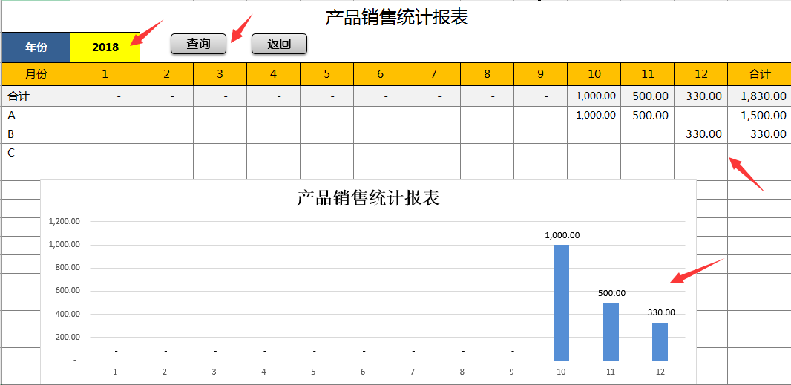Select the 月份 header cell
The width and height of the screenshot is (791, 385).
(36, 74)
